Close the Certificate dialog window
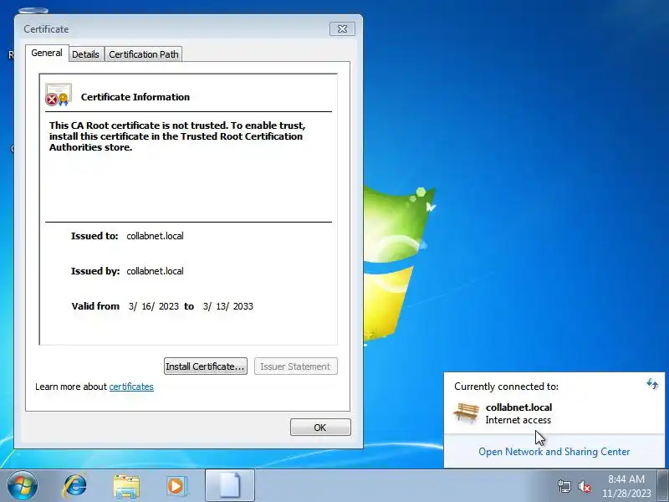Image resolution: width=669 pixels, height=502 pixels. 342,28
